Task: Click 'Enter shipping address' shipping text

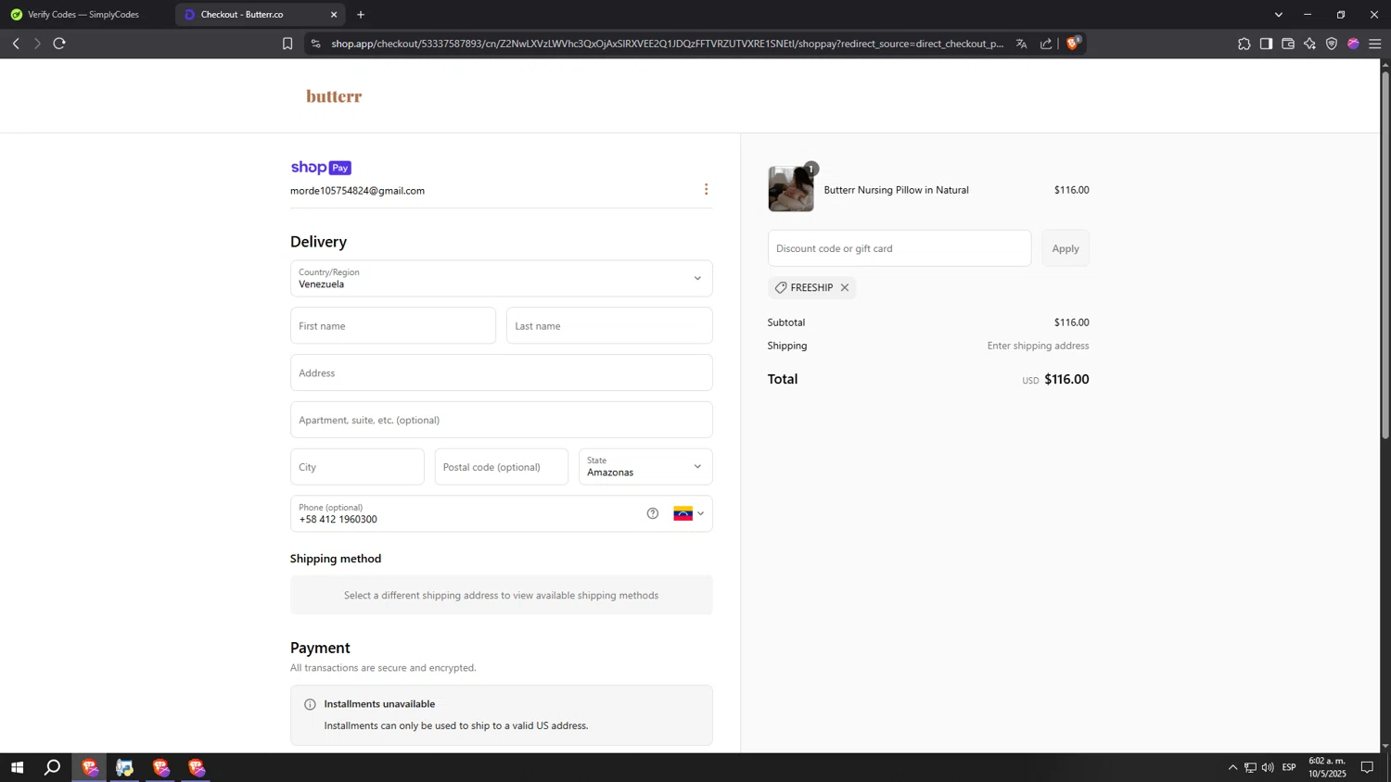Action: point(1038,346)
